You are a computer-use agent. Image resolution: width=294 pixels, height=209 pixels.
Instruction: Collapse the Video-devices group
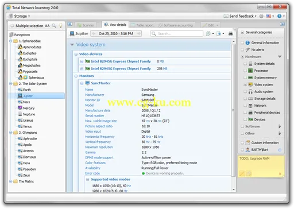coord(76,55)
